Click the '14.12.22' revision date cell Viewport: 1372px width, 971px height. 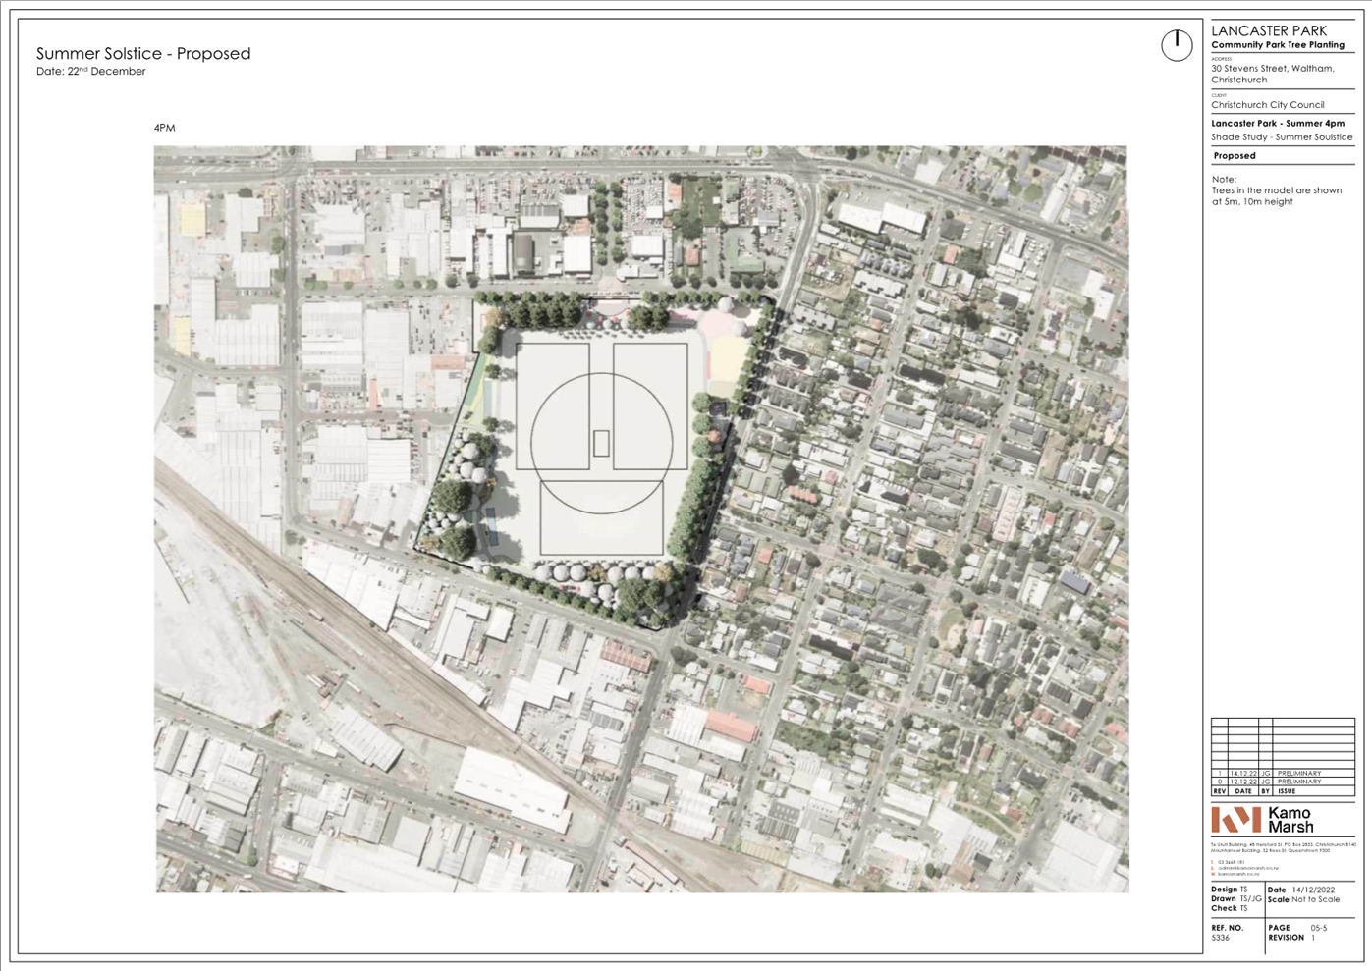[x=1243, y=774]
